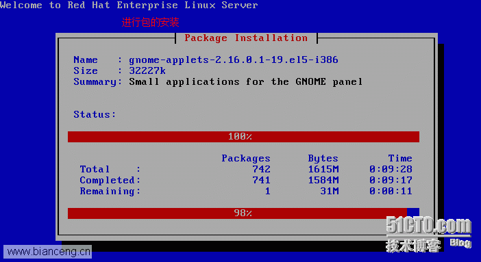Click the size value '32227k'
This screenshot has height=262, width=481.
tap(147, 70)
